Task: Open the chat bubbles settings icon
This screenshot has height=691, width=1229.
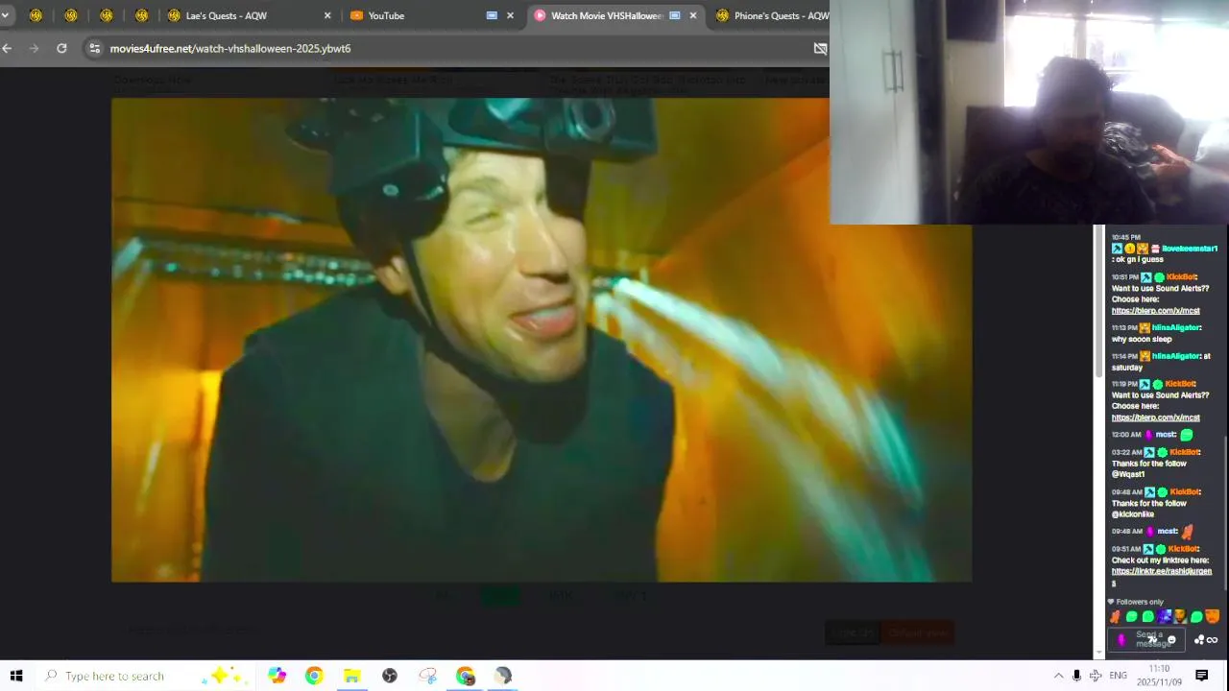Action: (x=1199, y=640)
